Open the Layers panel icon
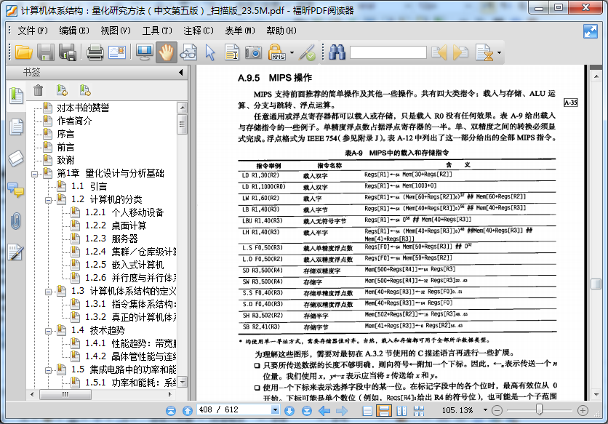Viewport: 608px width, 424px height. point(16,159)
